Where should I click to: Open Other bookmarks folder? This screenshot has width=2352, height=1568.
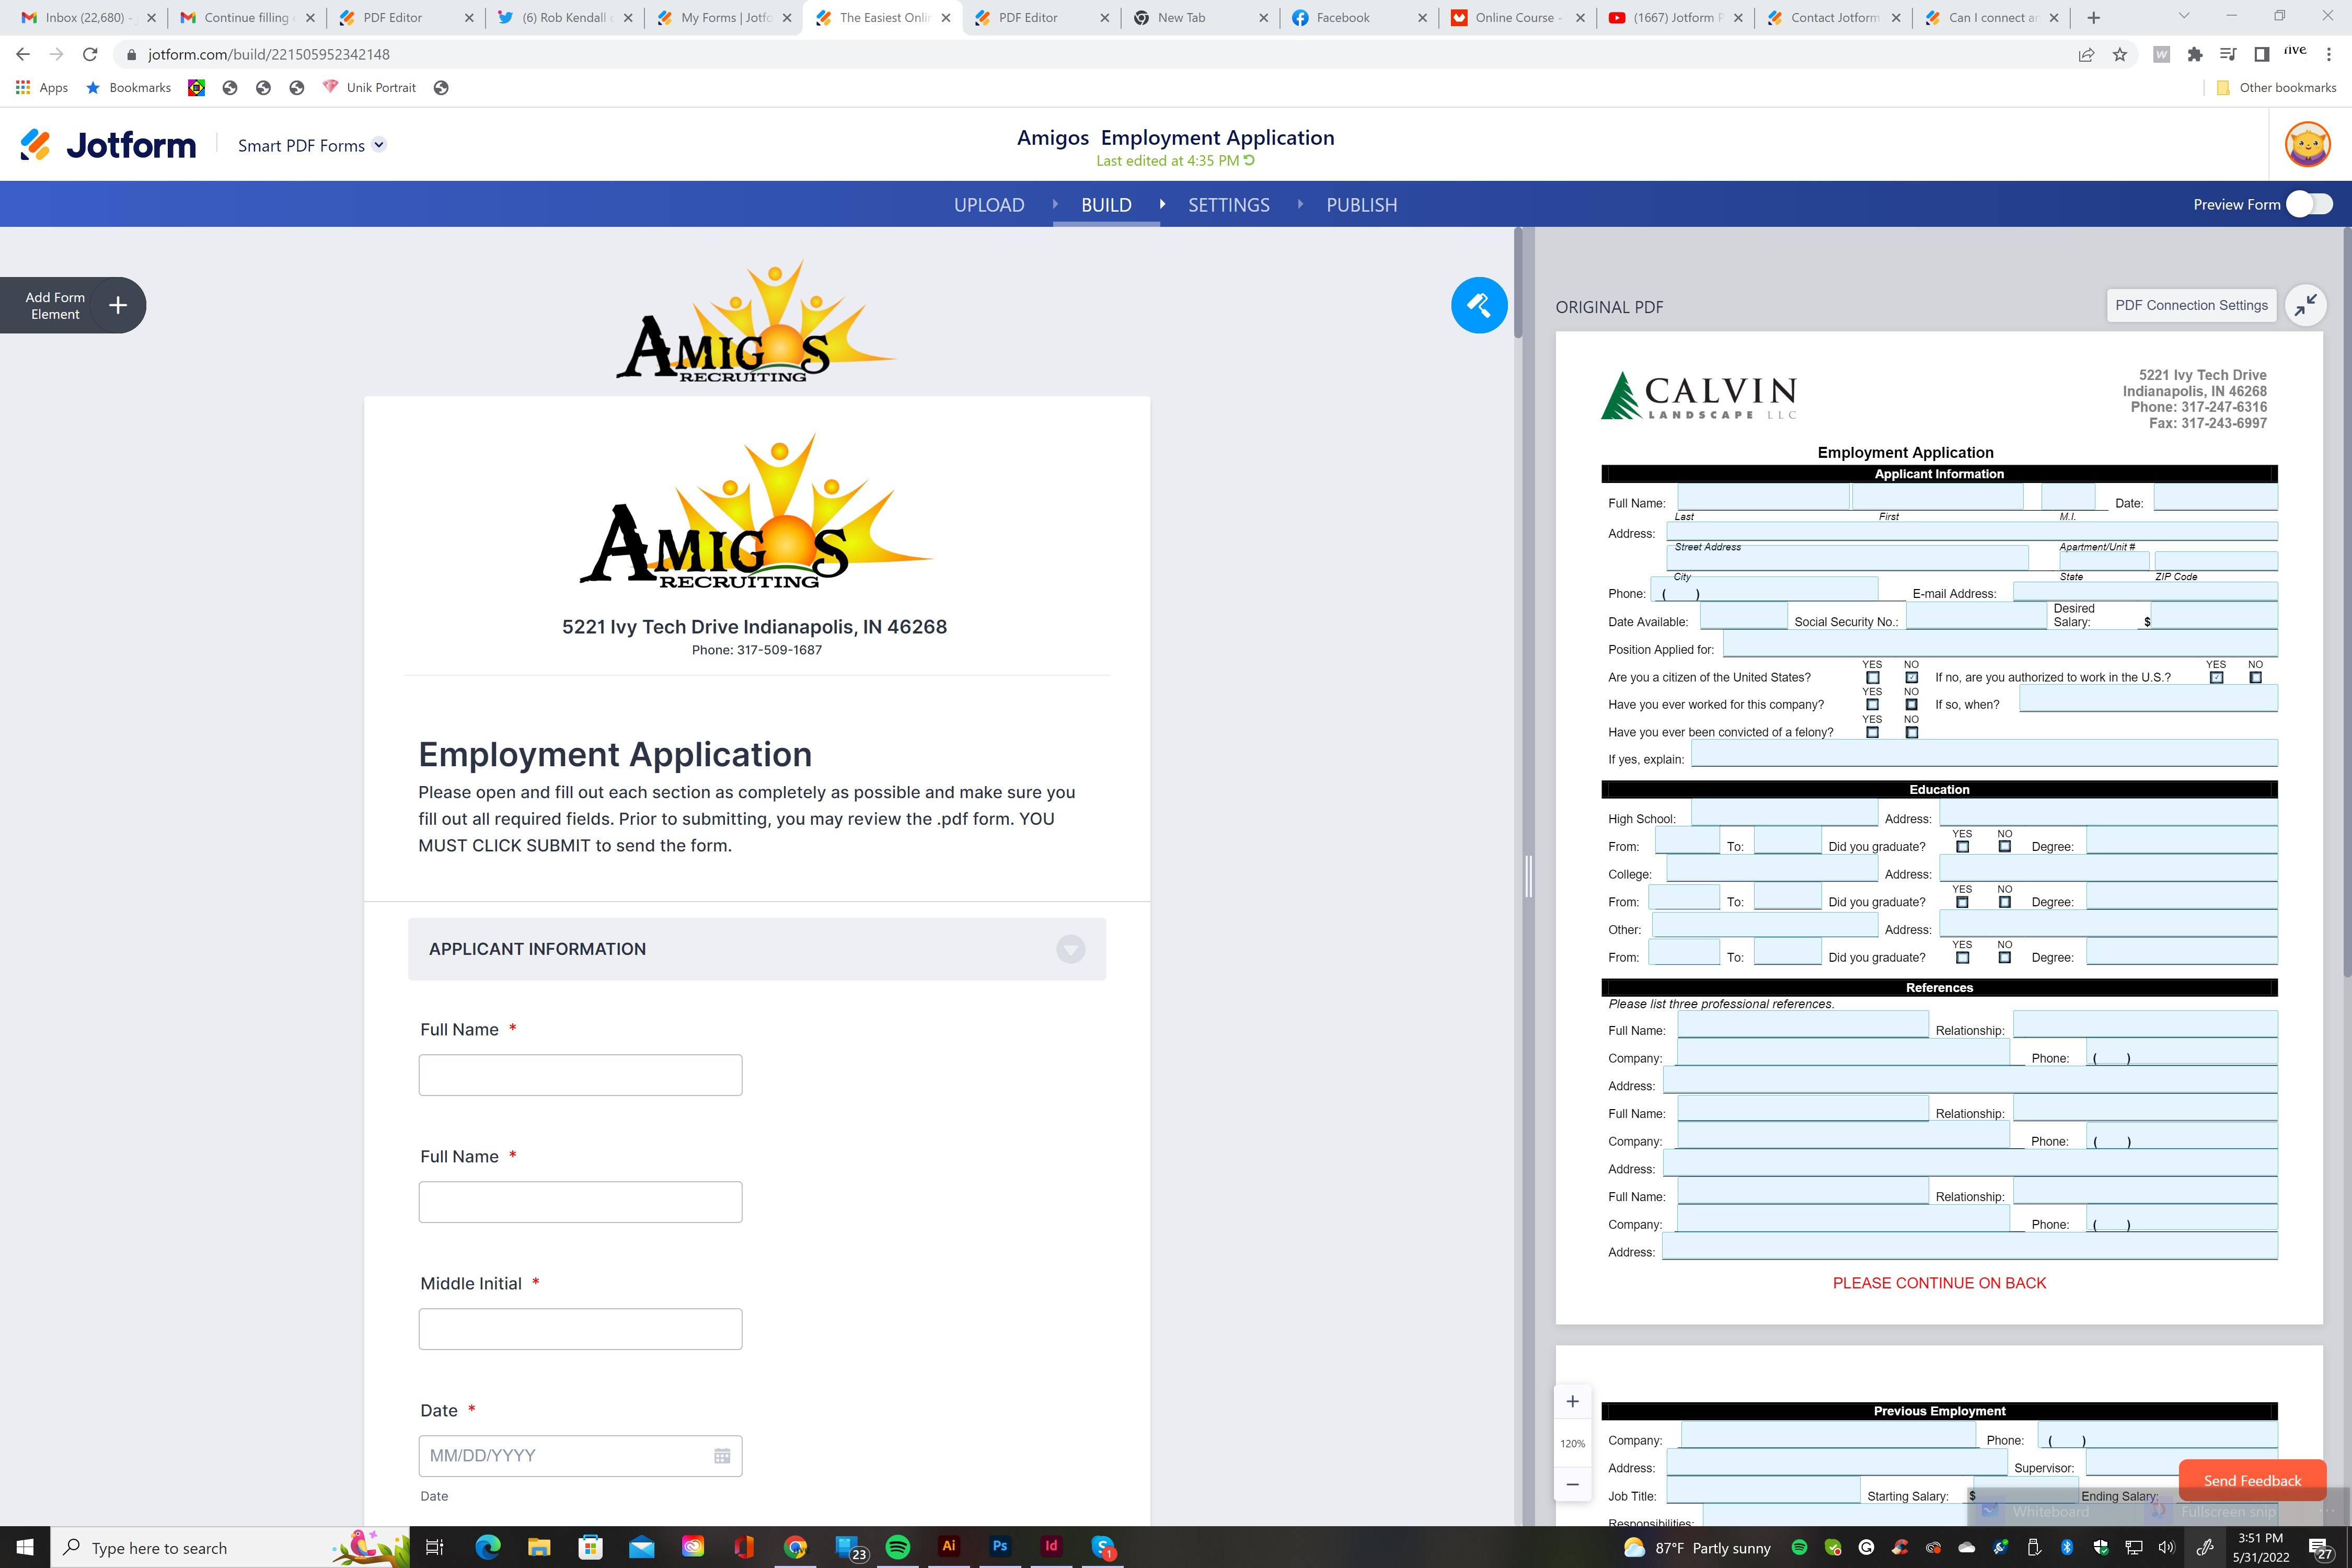[x=2277, y=88]
